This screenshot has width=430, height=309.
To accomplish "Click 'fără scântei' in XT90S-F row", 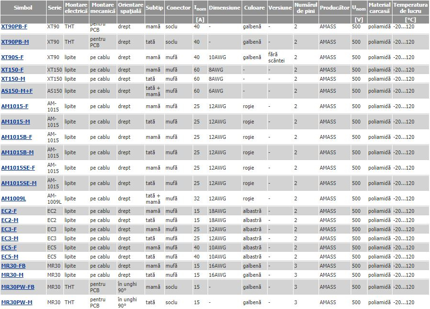I will coord(276,57).
